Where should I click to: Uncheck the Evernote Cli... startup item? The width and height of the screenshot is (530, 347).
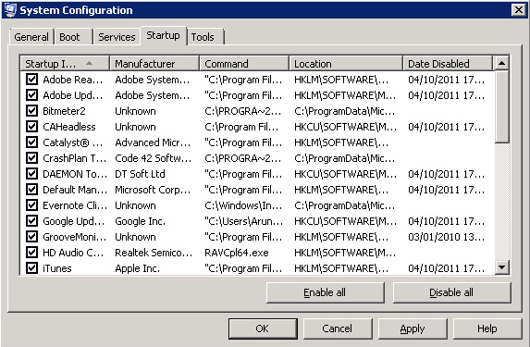pos(31,205)
